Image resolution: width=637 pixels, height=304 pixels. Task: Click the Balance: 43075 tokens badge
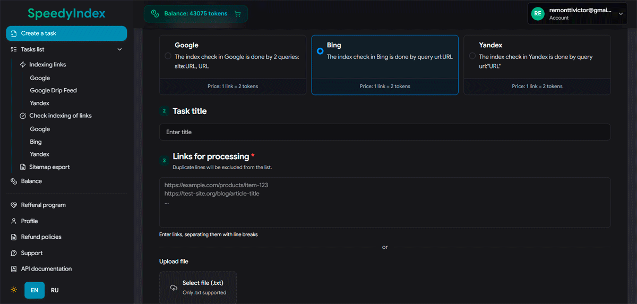(x=196, y=14)
